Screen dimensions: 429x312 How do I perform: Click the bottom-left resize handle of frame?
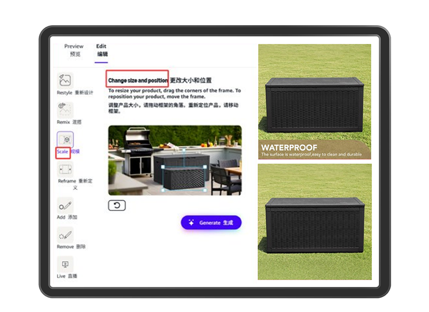click(x=163, y=190)
